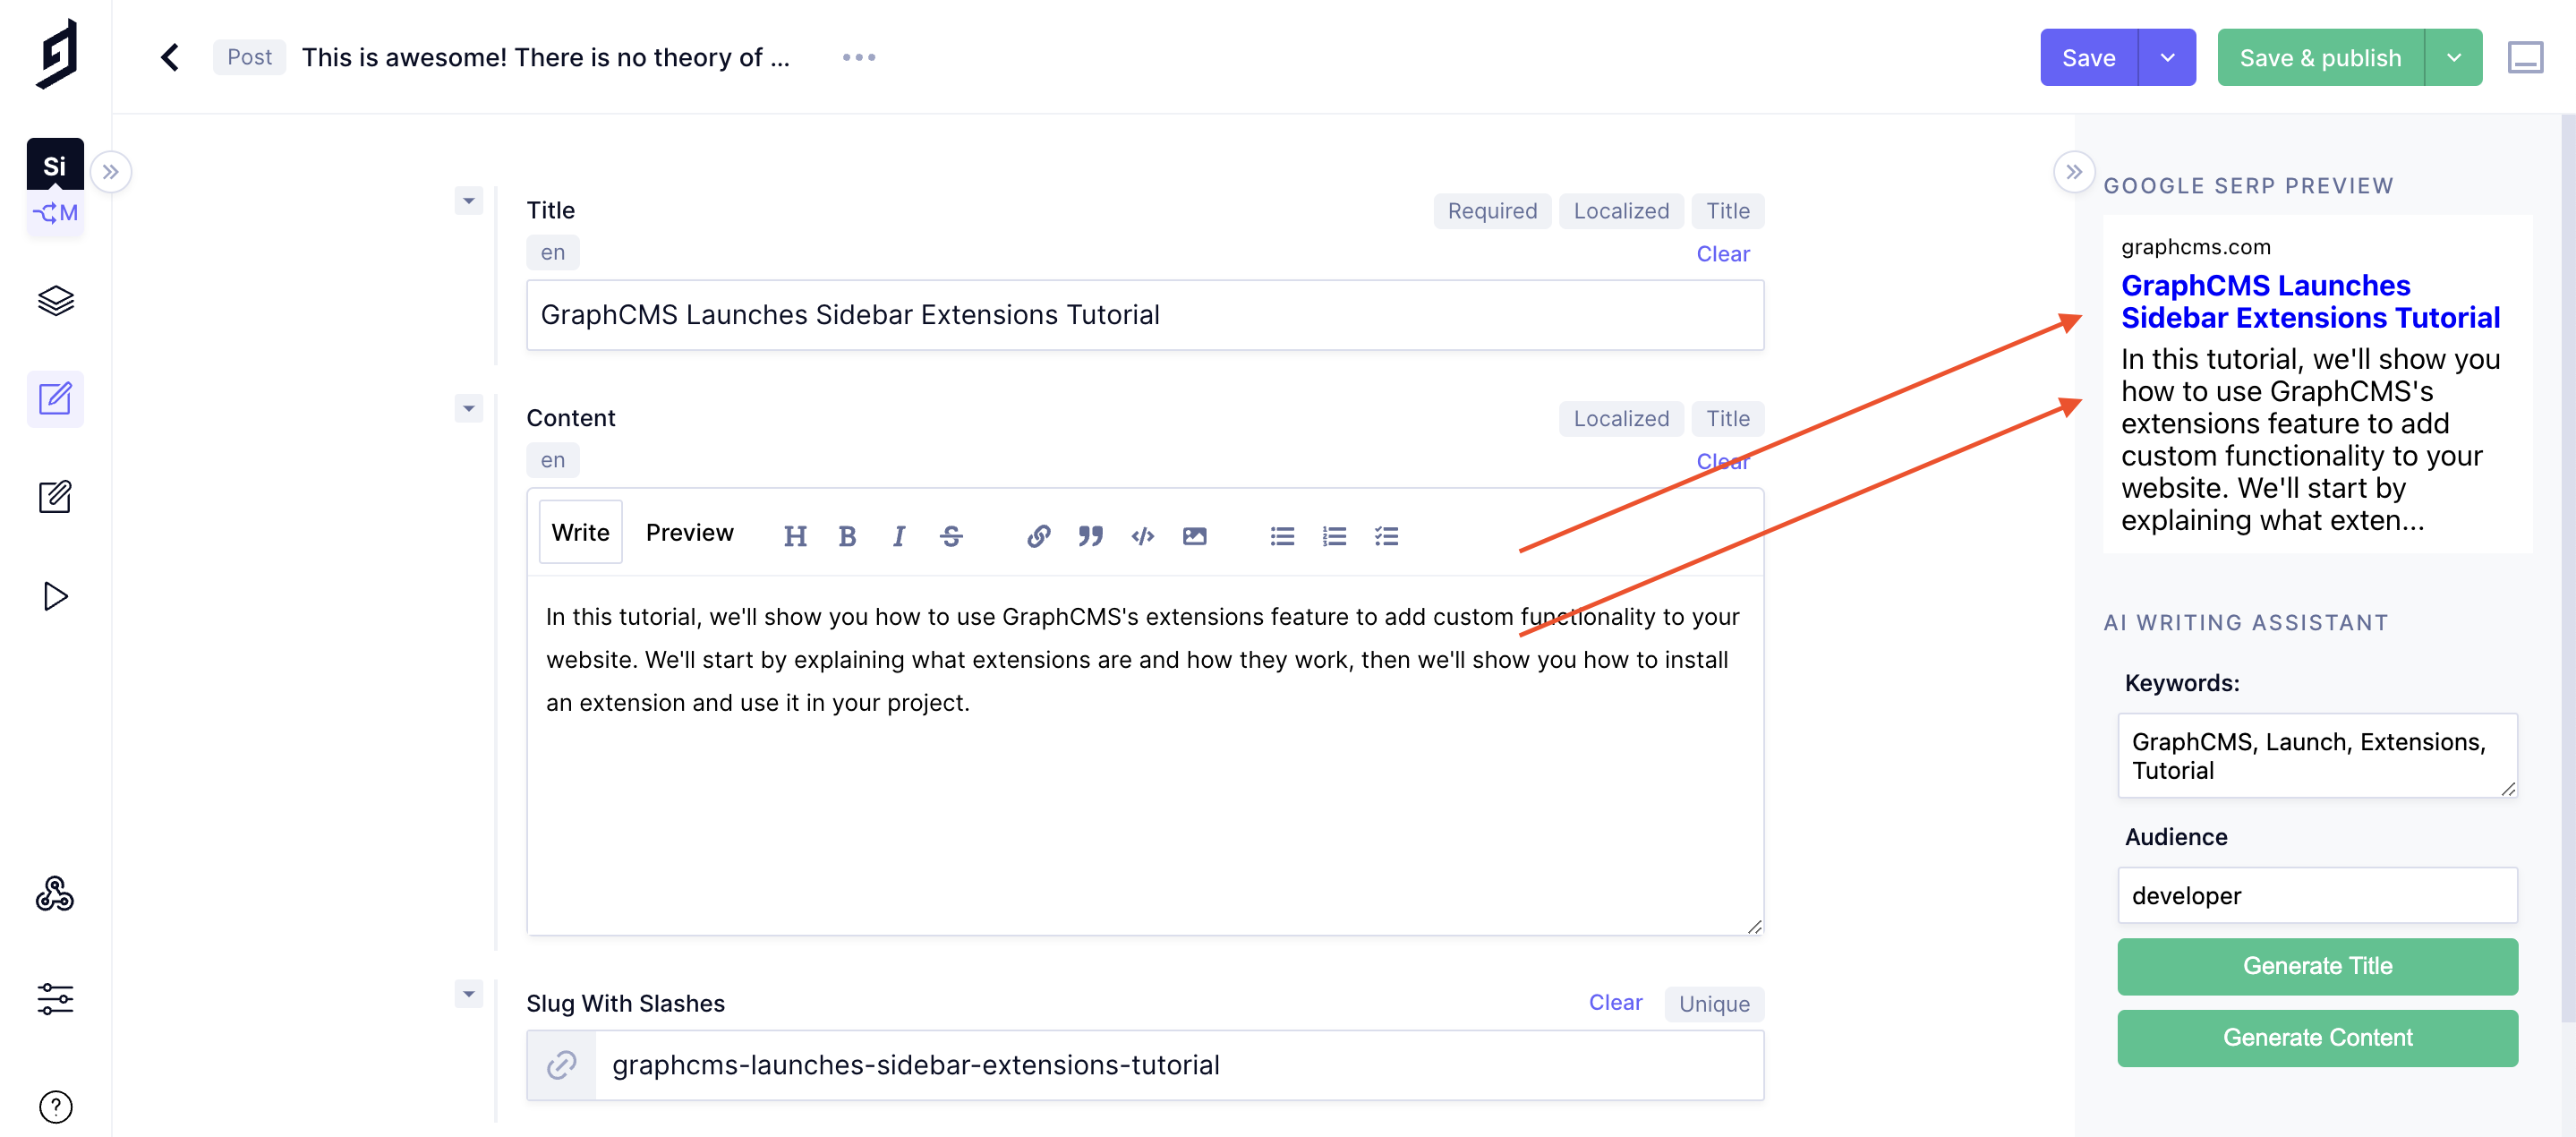The image size is (2576, 1137).
Task: Clear the Content field
Action: pos(1723,460)
